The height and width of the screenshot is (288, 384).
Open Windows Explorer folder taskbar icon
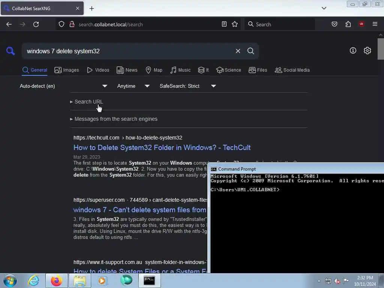[80, 280]
